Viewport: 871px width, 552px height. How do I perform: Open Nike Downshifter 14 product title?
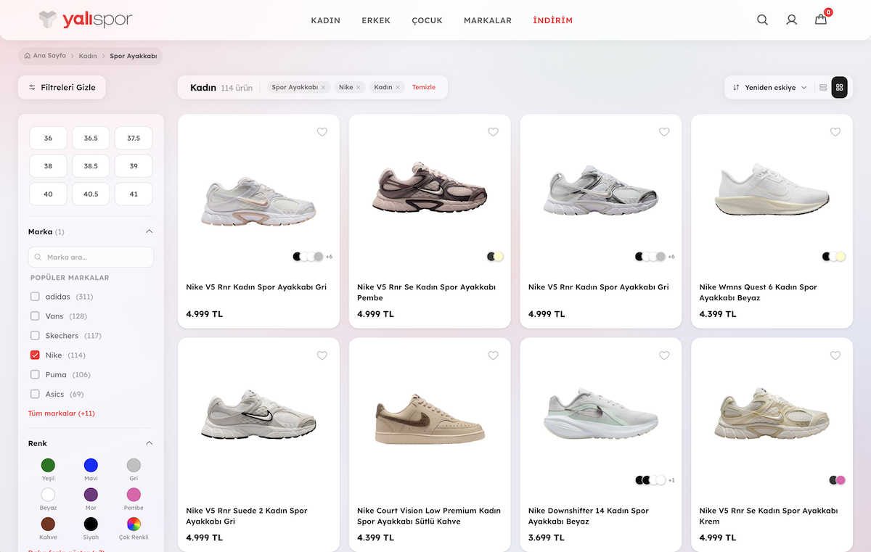(x=588, y=516)
